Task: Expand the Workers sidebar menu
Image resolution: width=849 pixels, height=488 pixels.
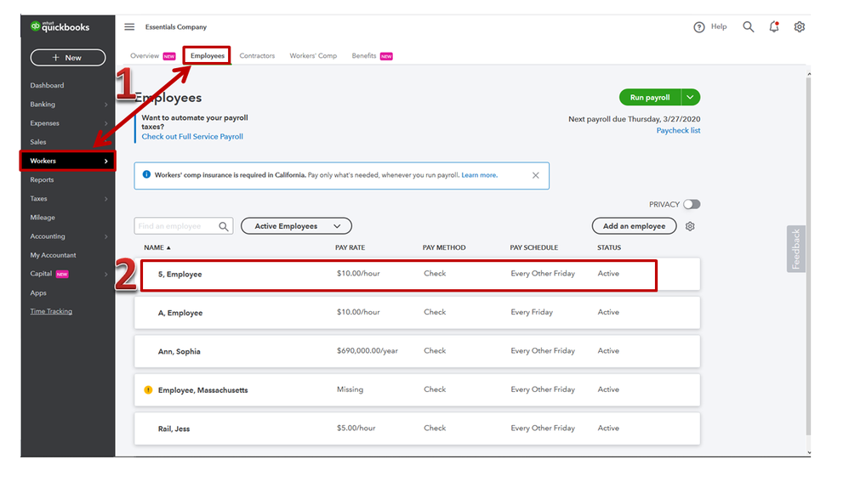Action: click(106, 161)
